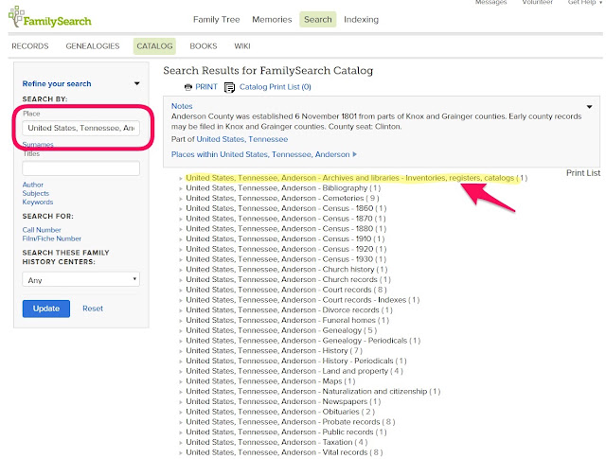Click the Keywords search link
This screenshot has width=606, height=459.
click(38, 203)
